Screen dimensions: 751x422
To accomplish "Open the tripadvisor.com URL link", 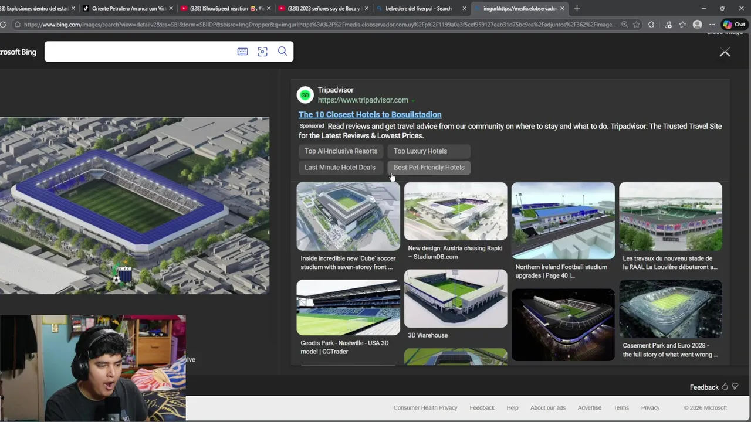I will [x=363, y=100].
